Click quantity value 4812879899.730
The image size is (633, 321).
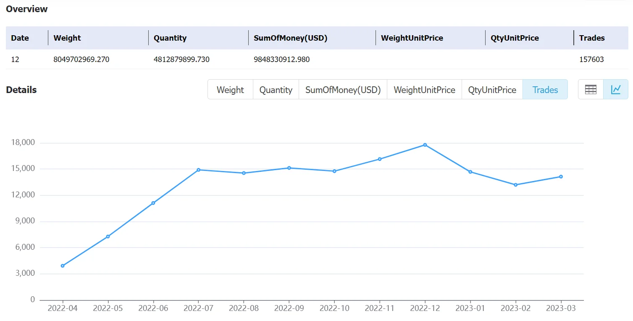point(181,60)
